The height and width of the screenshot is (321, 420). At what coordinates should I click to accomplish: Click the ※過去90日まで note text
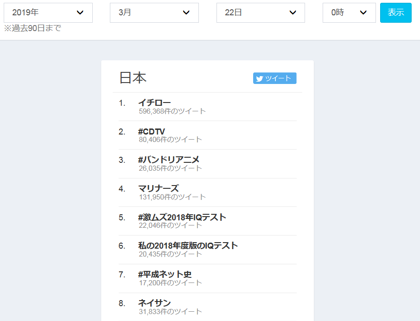pos(32,28)
